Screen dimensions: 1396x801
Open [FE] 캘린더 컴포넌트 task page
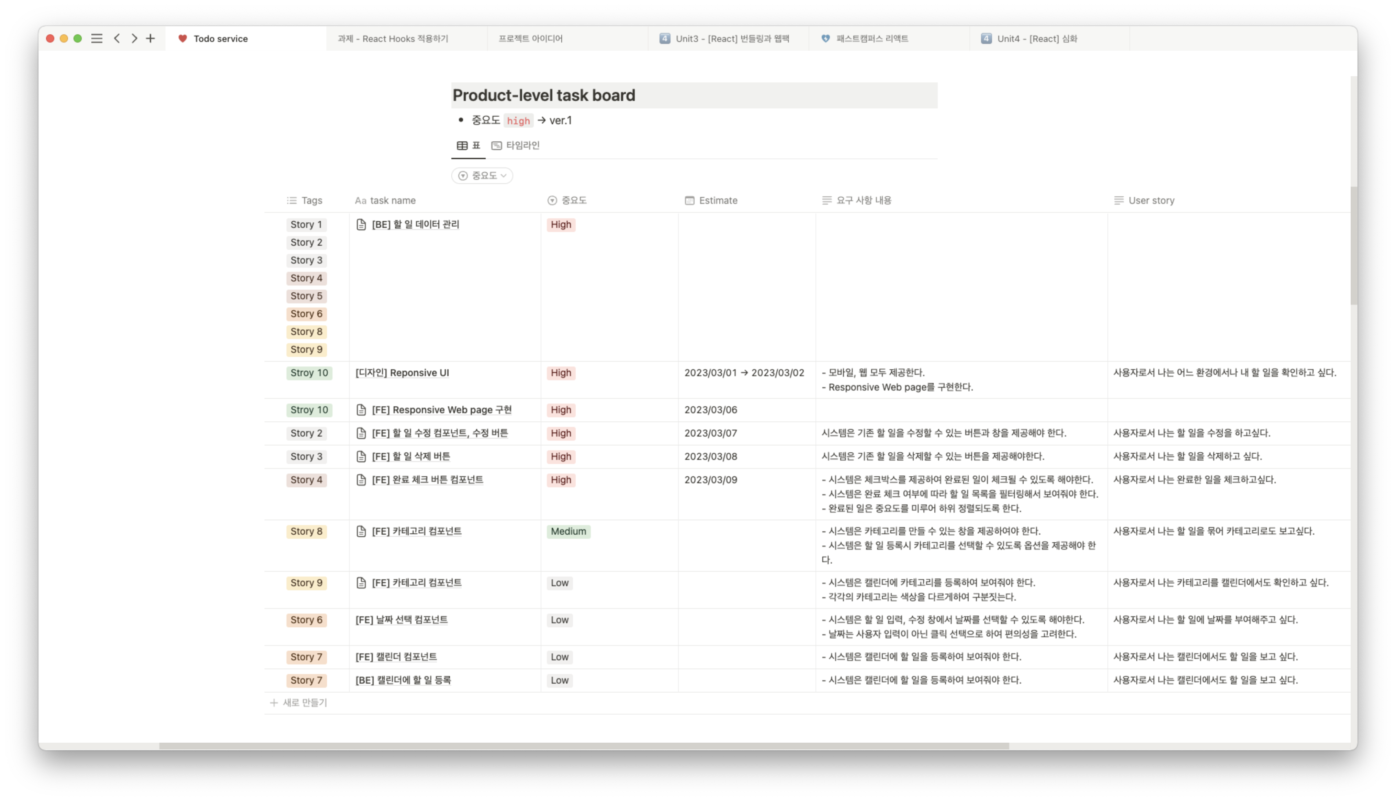pyautogui.click(x=396, y=657)
